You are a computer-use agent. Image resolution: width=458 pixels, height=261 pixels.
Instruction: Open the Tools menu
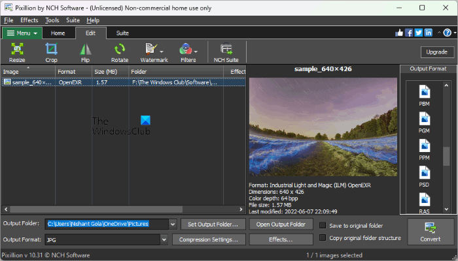point(52,20)
